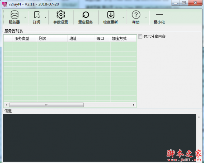This screenshot has width=204, height=163.
Task: Minimize the window from the title bar
Action: pos(176,3)
